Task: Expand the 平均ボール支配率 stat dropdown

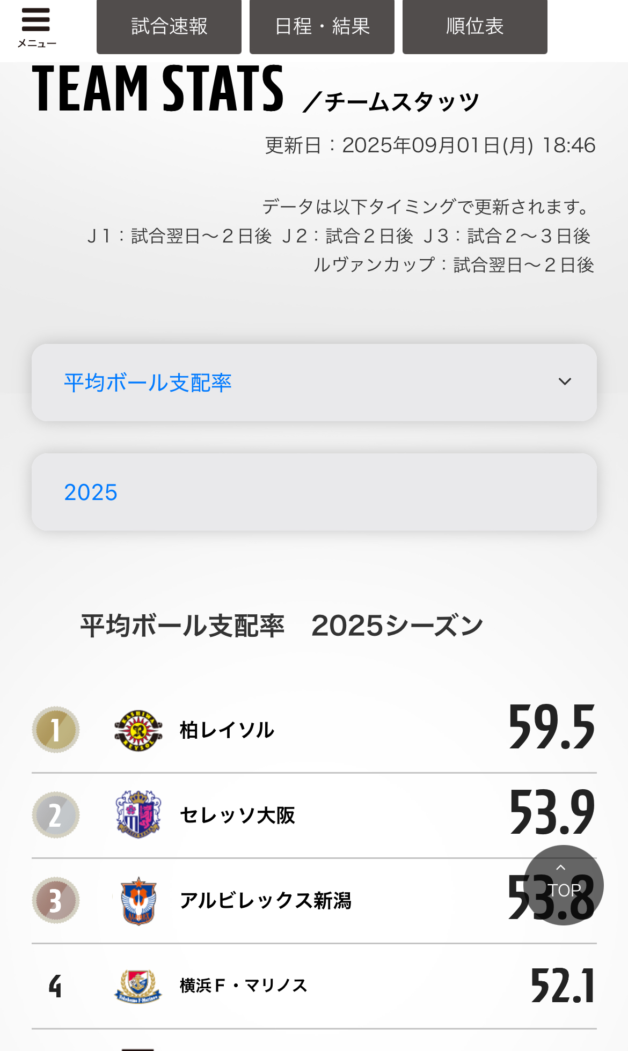Action: (314, 383)
